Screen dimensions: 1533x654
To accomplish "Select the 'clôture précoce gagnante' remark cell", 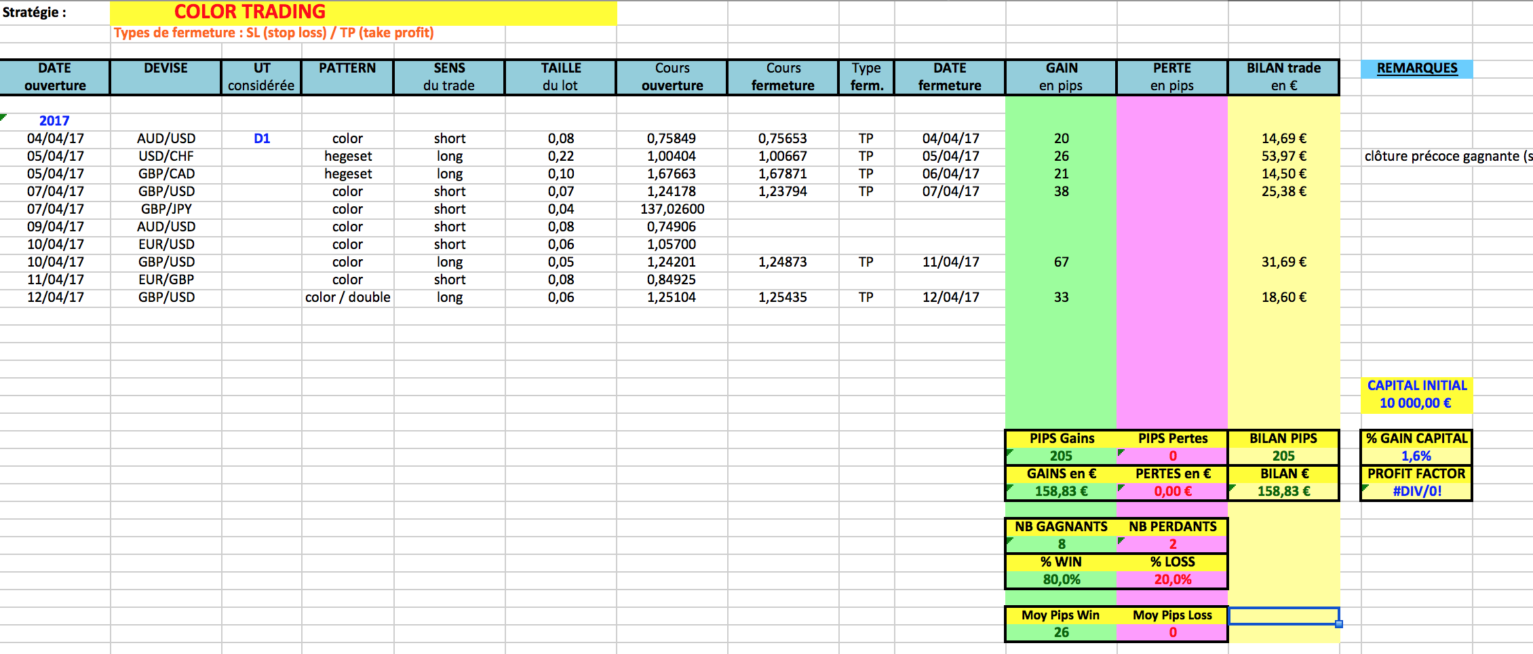I will 1447,156.
